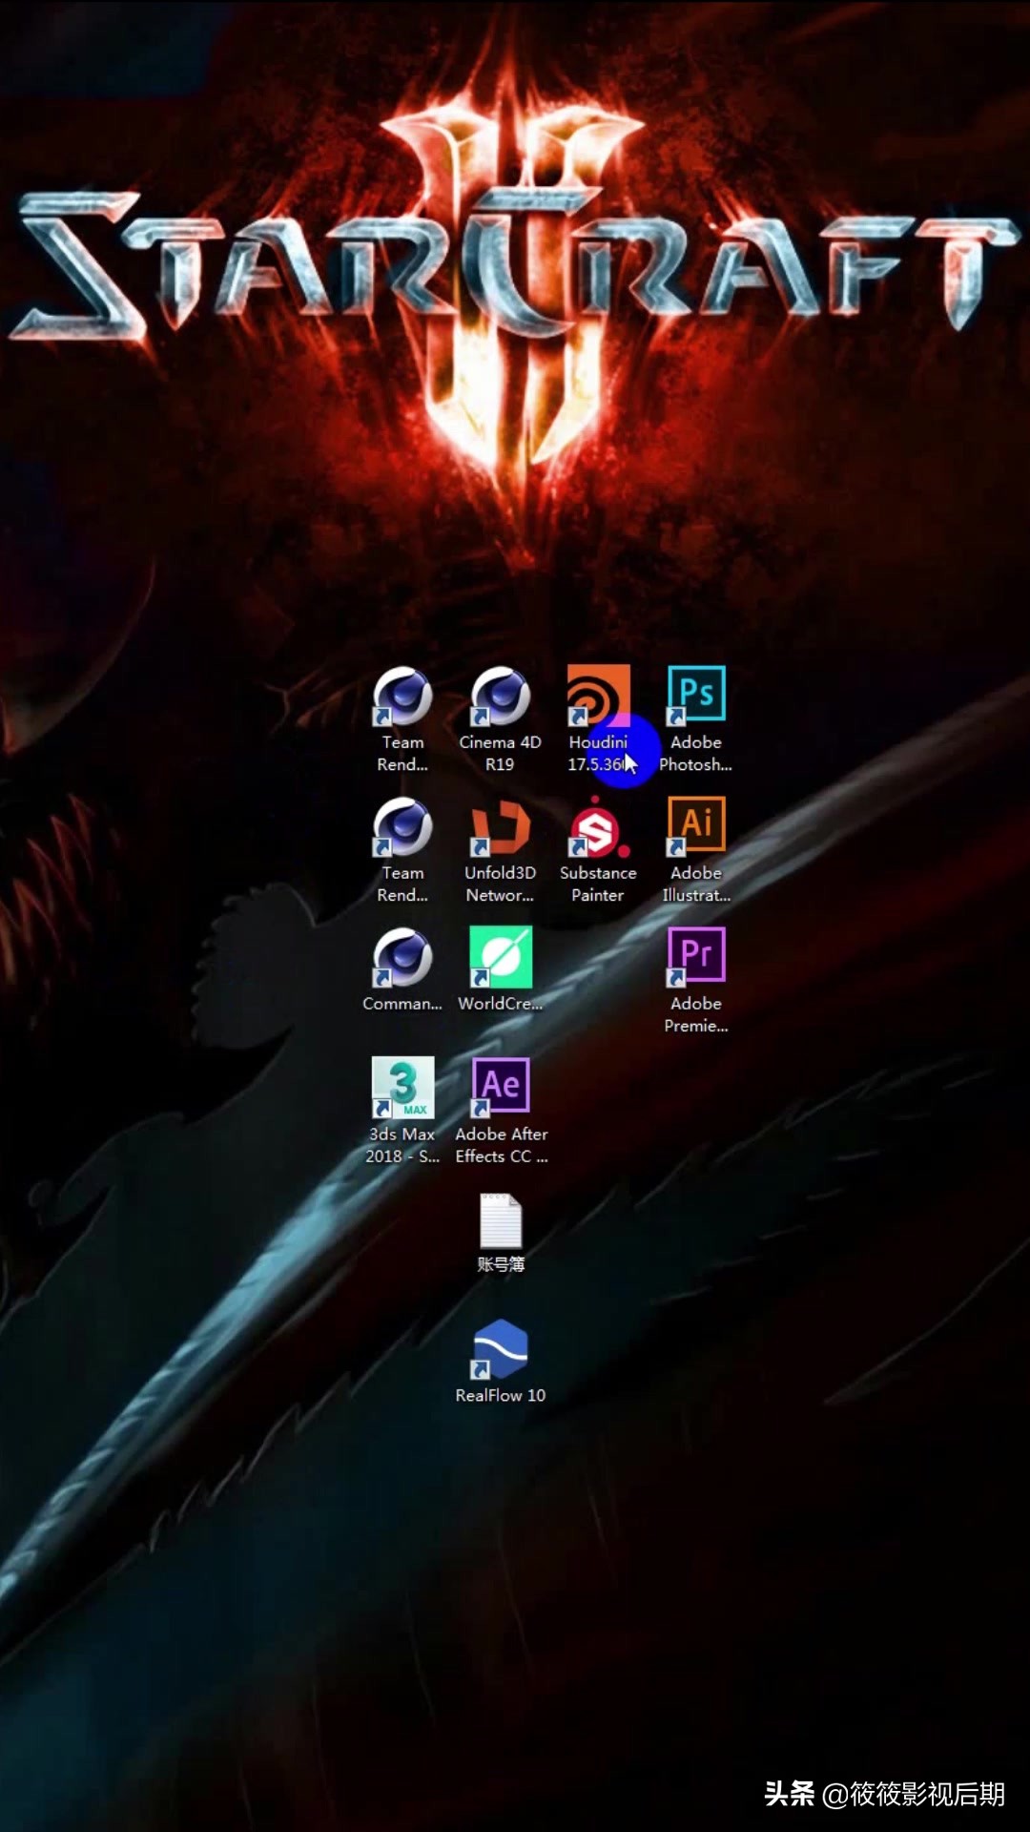Viewport: 1030px width, 1832px height.
Task: Select Team Render icon left of Unfold3D
Action: click(x=402, y=826)
